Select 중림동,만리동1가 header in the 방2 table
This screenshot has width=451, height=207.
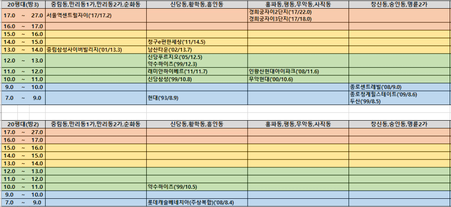click(x=96, y=124)
